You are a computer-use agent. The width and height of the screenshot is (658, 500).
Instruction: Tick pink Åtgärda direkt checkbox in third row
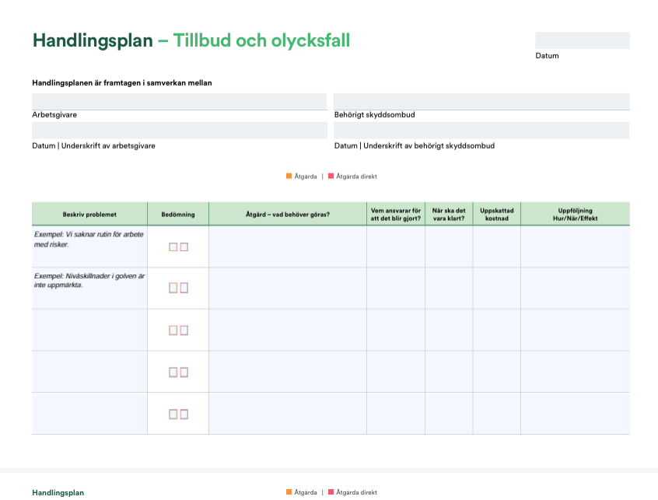point(184,330)
